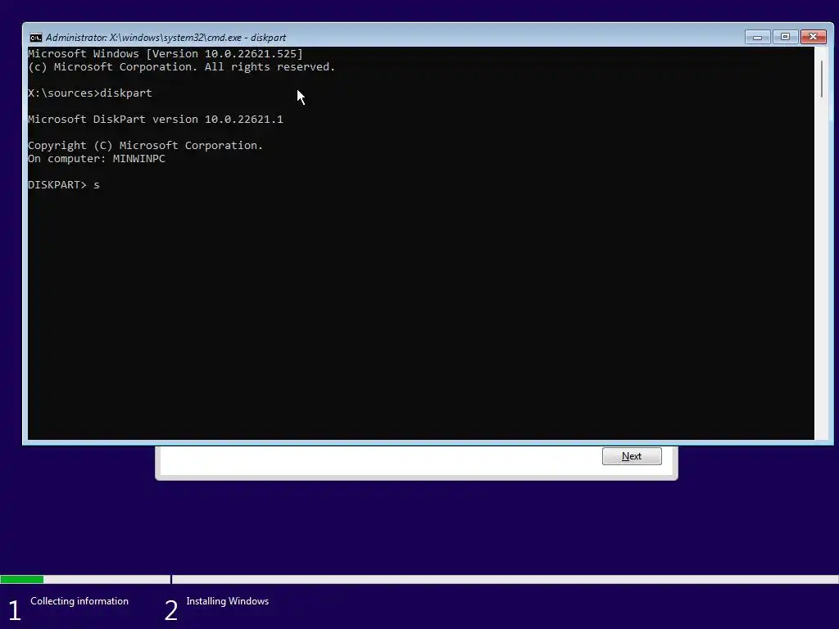
Task: Click 'Microsoft DiskPart version 10.0.22621.1' text
Action: click(156, 120)
